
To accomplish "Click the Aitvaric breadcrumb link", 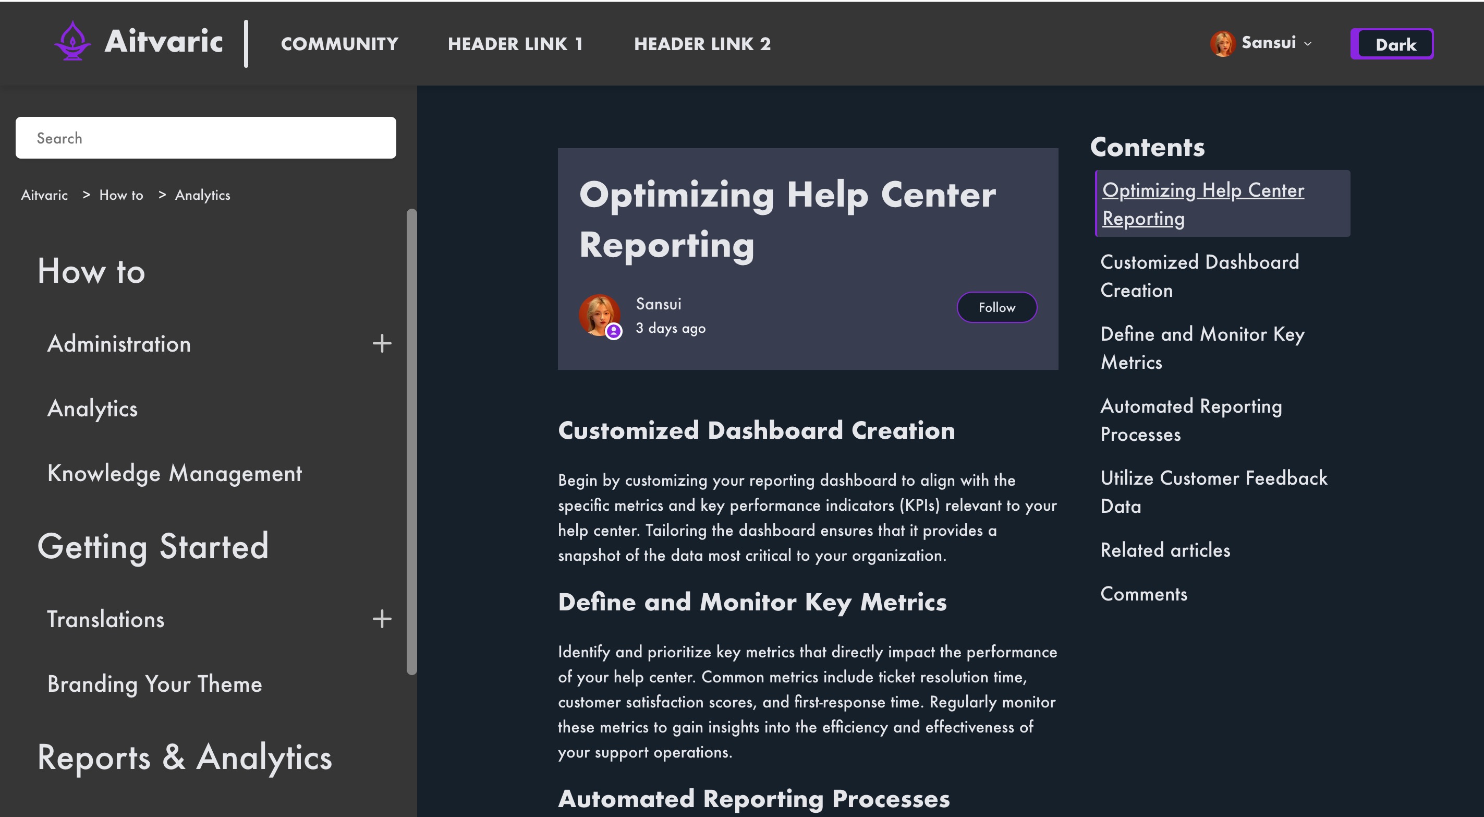I will (x=44, y=195).
